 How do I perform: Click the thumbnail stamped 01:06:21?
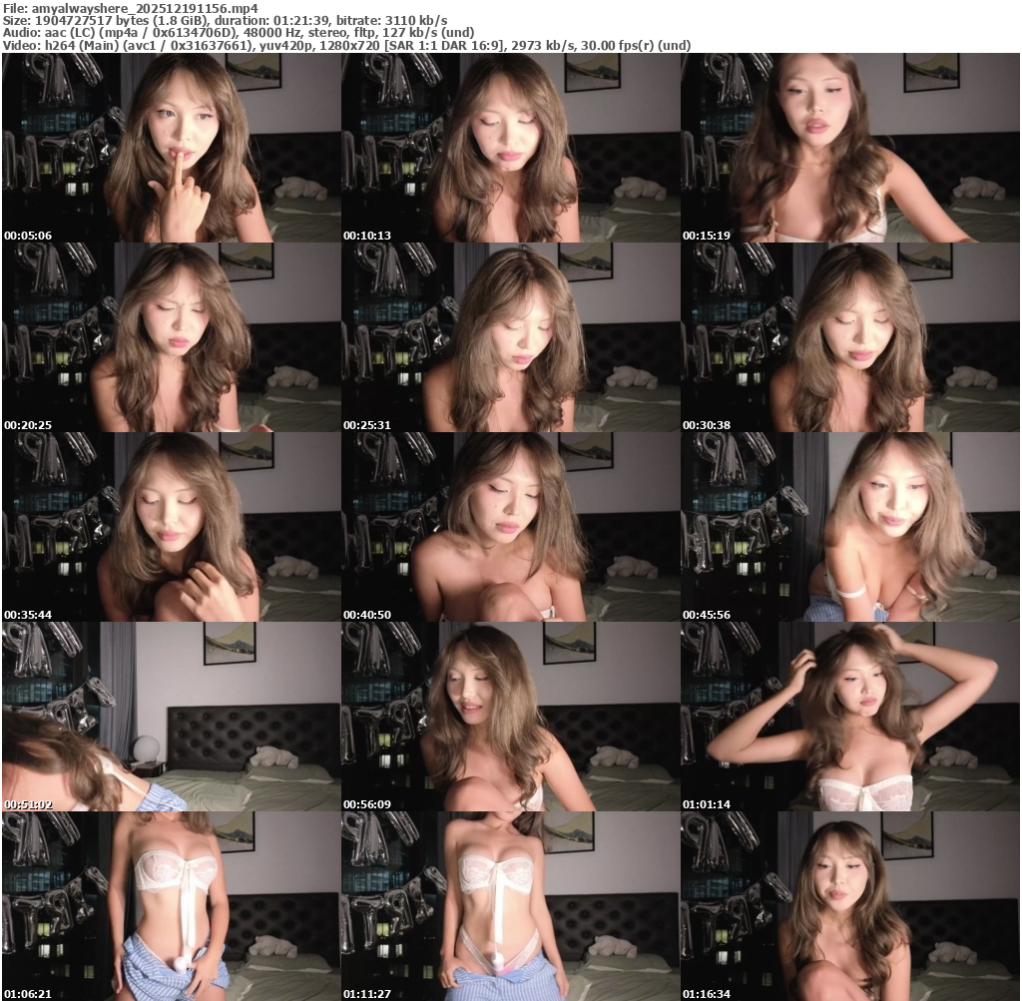point(171,906)
